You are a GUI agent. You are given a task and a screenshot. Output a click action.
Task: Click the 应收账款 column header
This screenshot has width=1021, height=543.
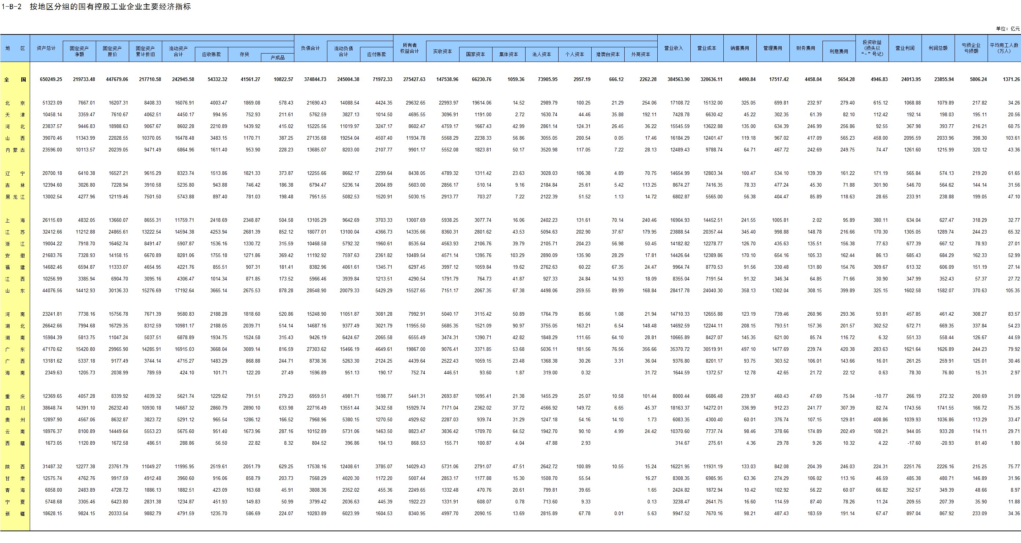click(211, 54)
